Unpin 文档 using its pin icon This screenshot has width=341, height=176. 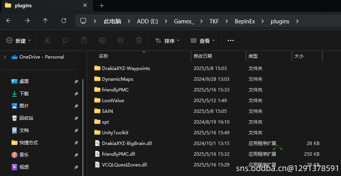tap(76, 130)
